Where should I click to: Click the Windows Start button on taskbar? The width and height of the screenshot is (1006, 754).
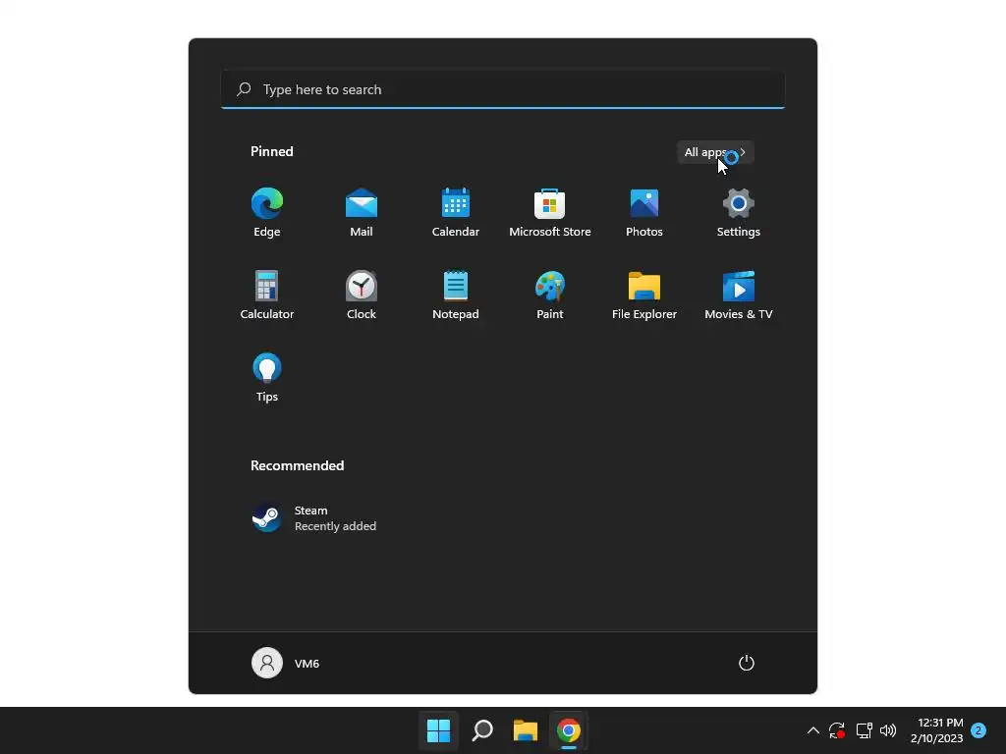tap(439, 730)
